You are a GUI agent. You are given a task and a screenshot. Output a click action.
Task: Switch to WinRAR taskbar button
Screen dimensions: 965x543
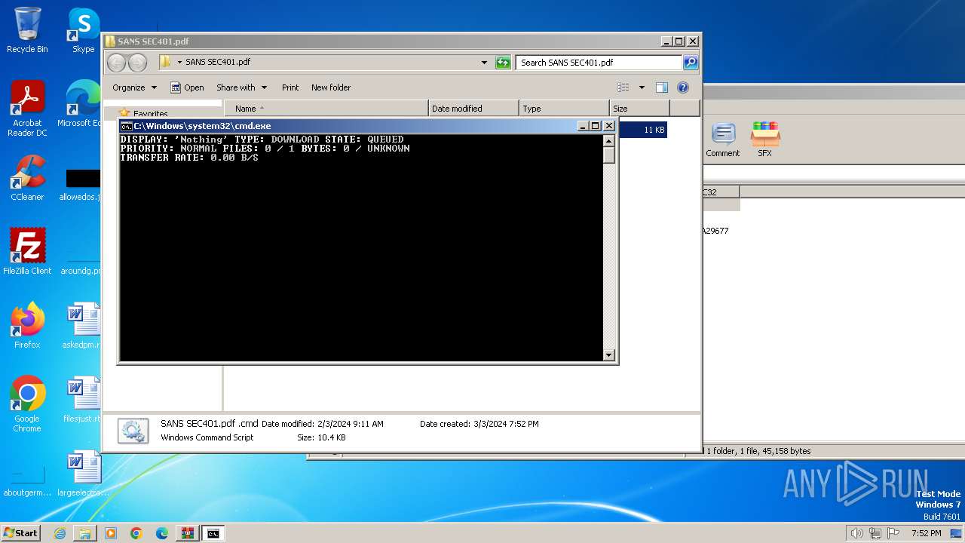pos(188,533)
